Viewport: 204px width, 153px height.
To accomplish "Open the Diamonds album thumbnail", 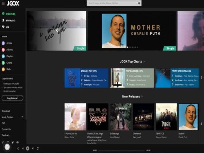I will (x=143, y=117).
